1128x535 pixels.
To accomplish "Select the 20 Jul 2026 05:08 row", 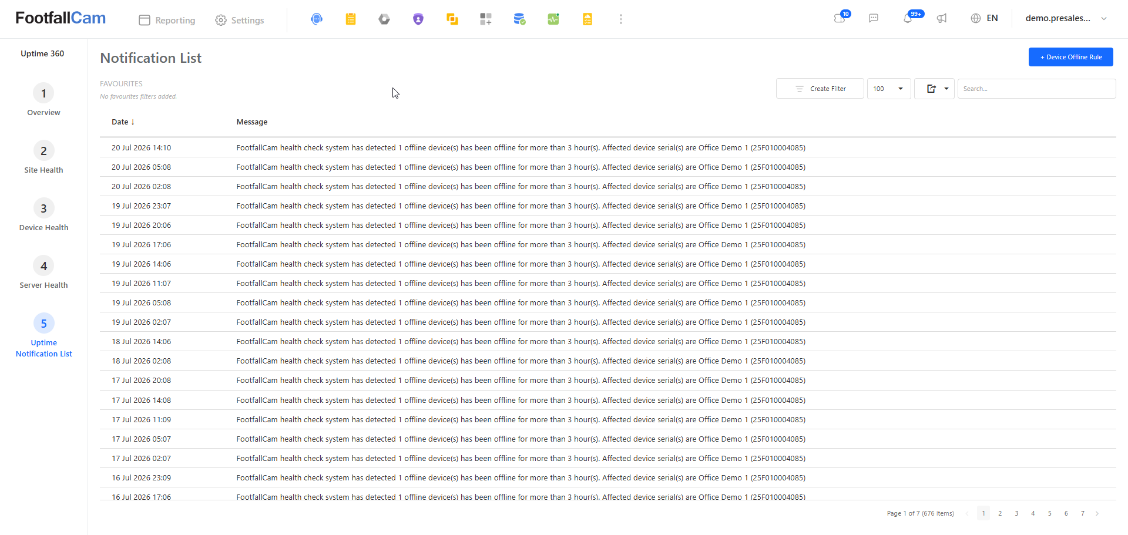I will pyautogui.click(x=608, y=167).
